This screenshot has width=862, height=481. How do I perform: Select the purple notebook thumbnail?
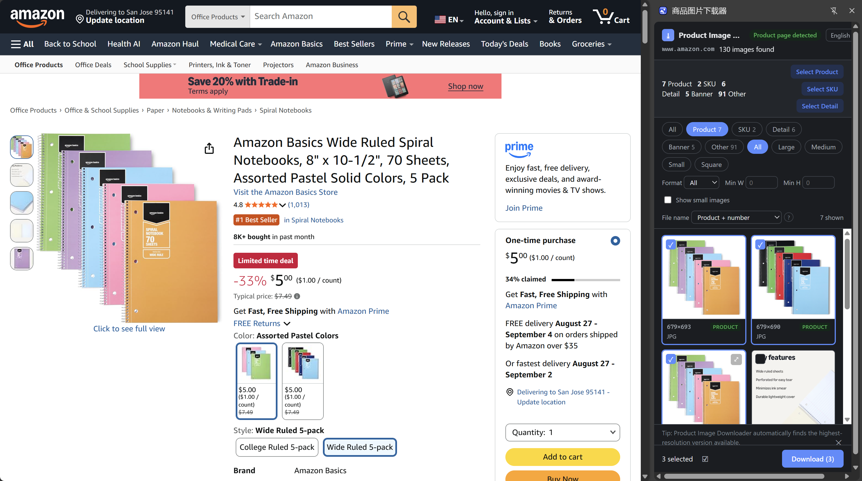(x=22, y=258)
